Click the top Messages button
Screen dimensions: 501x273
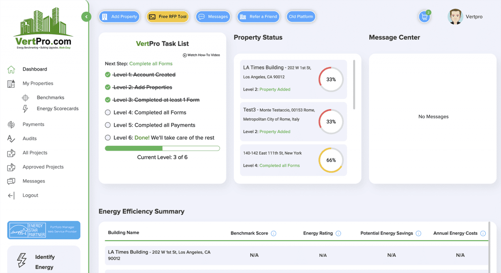coord(213,17)
